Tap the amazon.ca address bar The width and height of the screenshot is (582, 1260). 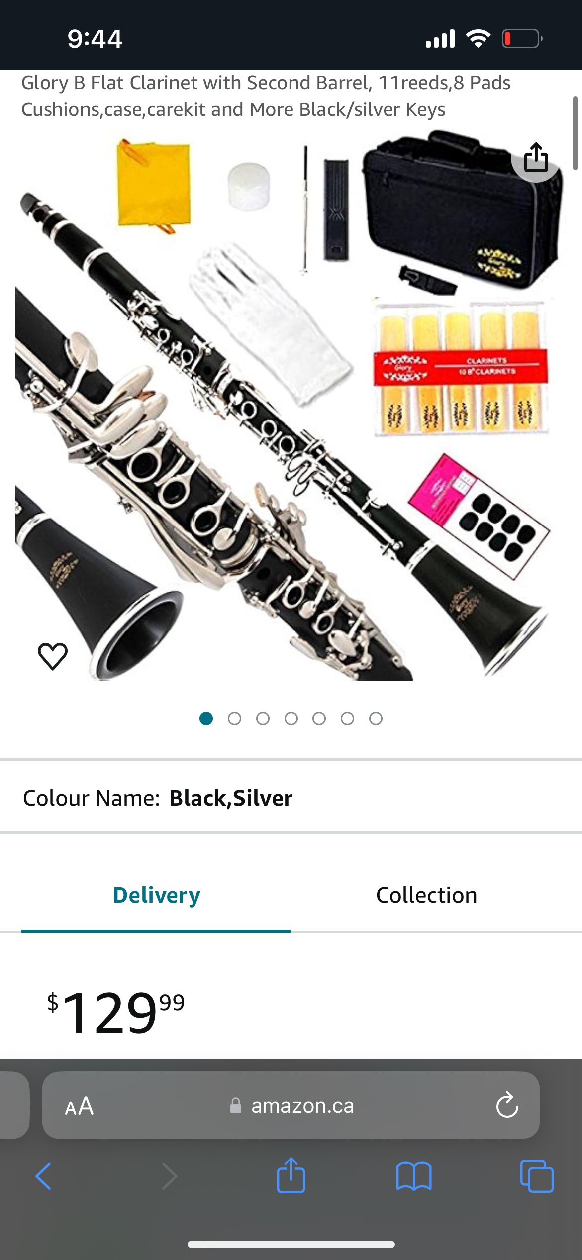point(291,1105)
